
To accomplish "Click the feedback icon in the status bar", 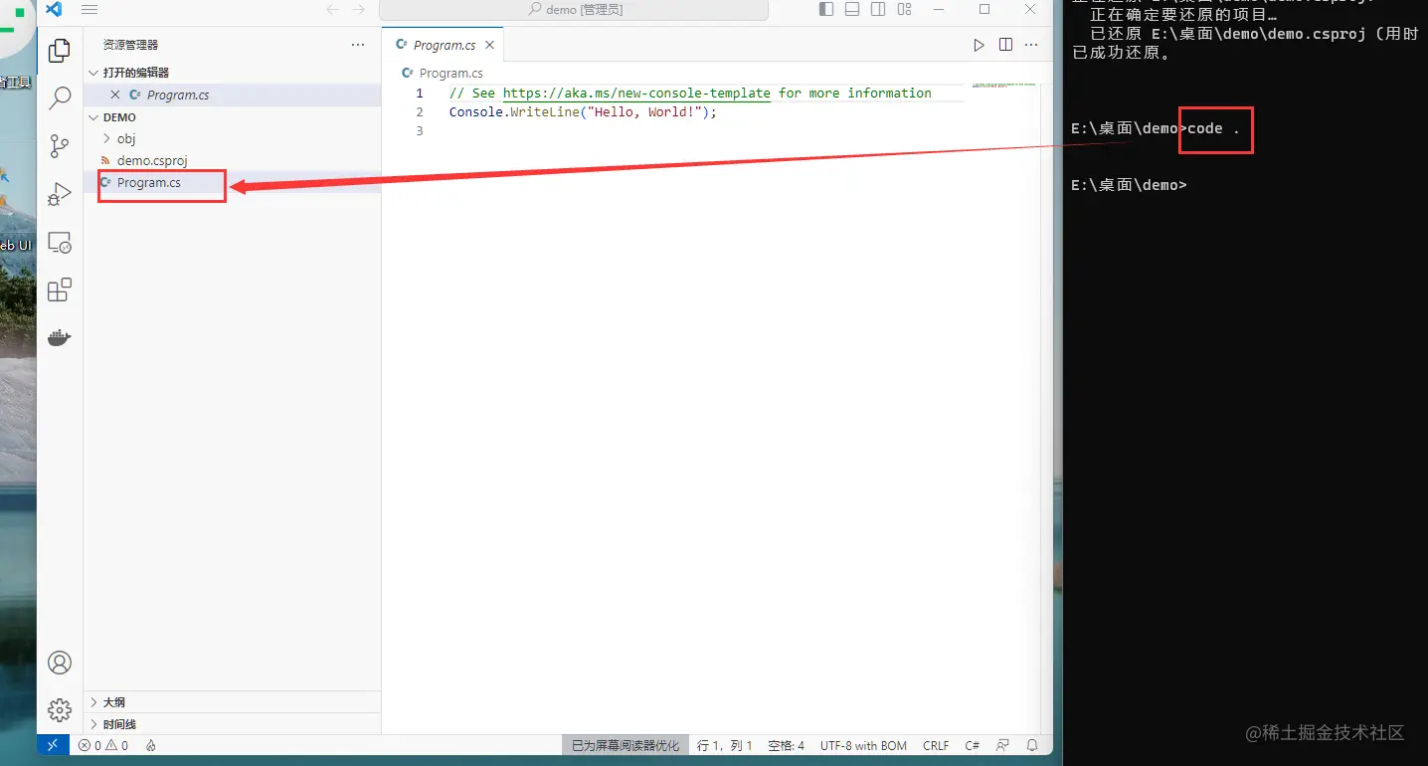I will coord(1002,745).
